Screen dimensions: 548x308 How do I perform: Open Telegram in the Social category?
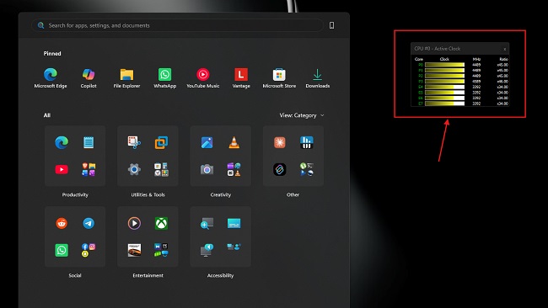(89, 223)
